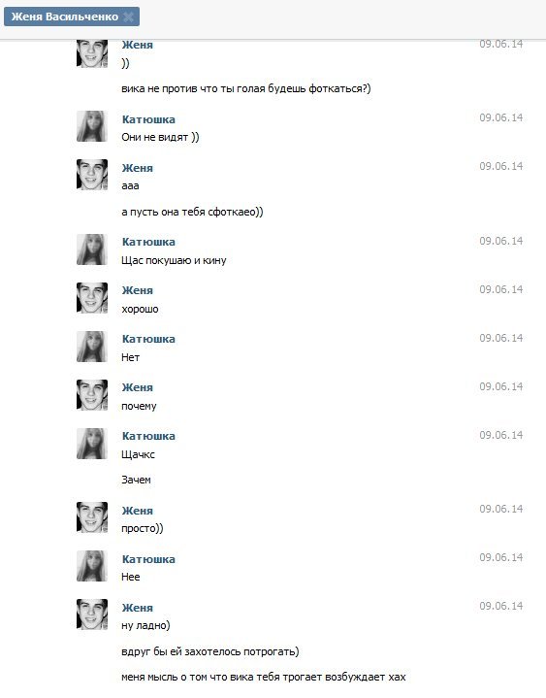This screenshot has height=698, width=546.
Task: Open Женя's avatar beside the 'ну ладно)' message
Action: [x=92, y=615]
